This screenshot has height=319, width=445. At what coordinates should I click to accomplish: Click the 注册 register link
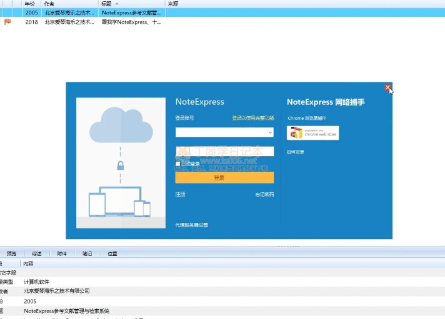coord(181,194)
